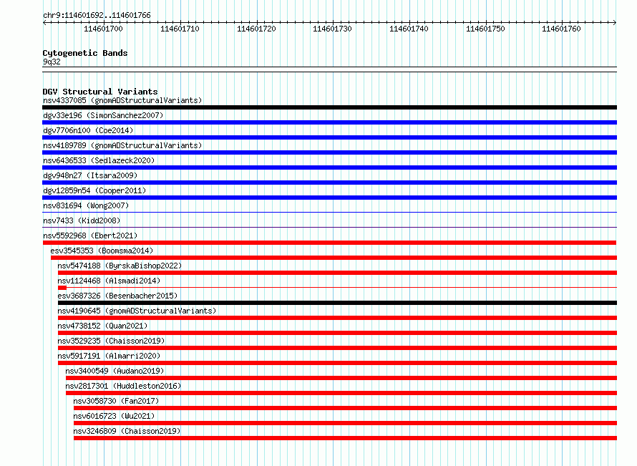The image size is (637, 466).
Task: Open variant nsv4189789 (gnomADStructuralVariants)
Action: pyautogui.click(x=122, y=145)
